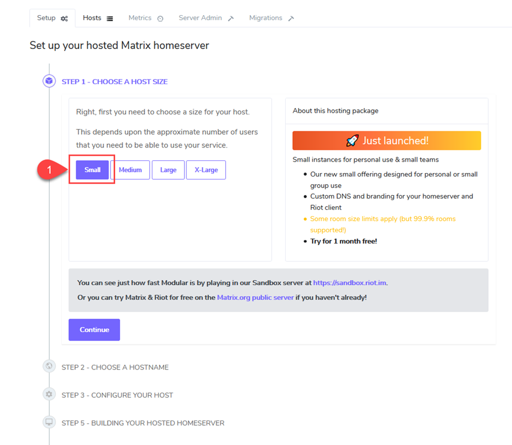Click the cube icon beside Step 1
Screen dimensions: 512x445
point(49,81)
